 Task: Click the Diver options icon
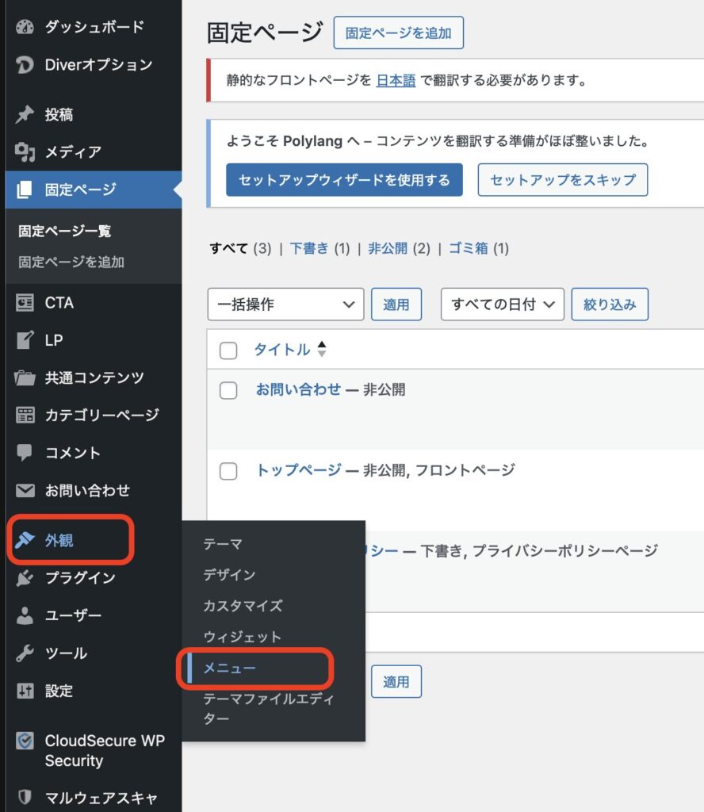click(25, 65)
